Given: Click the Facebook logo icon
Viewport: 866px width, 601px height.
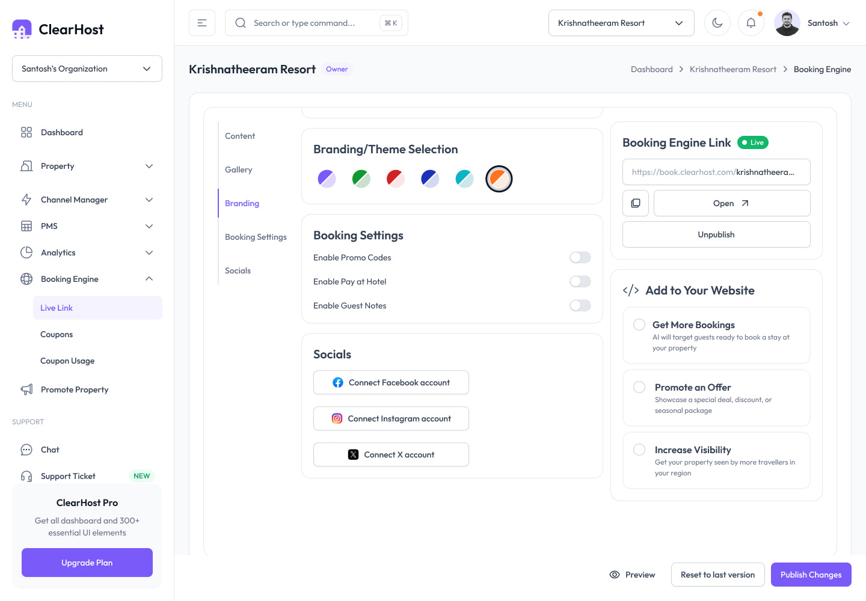Looking at the screenshot, I should point(338,382).
